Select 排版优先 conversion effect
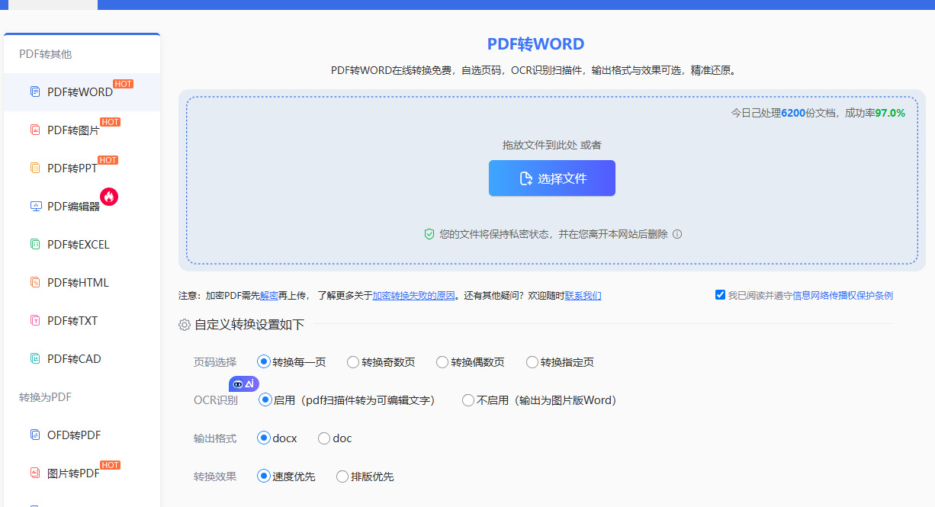 [342, 477]
